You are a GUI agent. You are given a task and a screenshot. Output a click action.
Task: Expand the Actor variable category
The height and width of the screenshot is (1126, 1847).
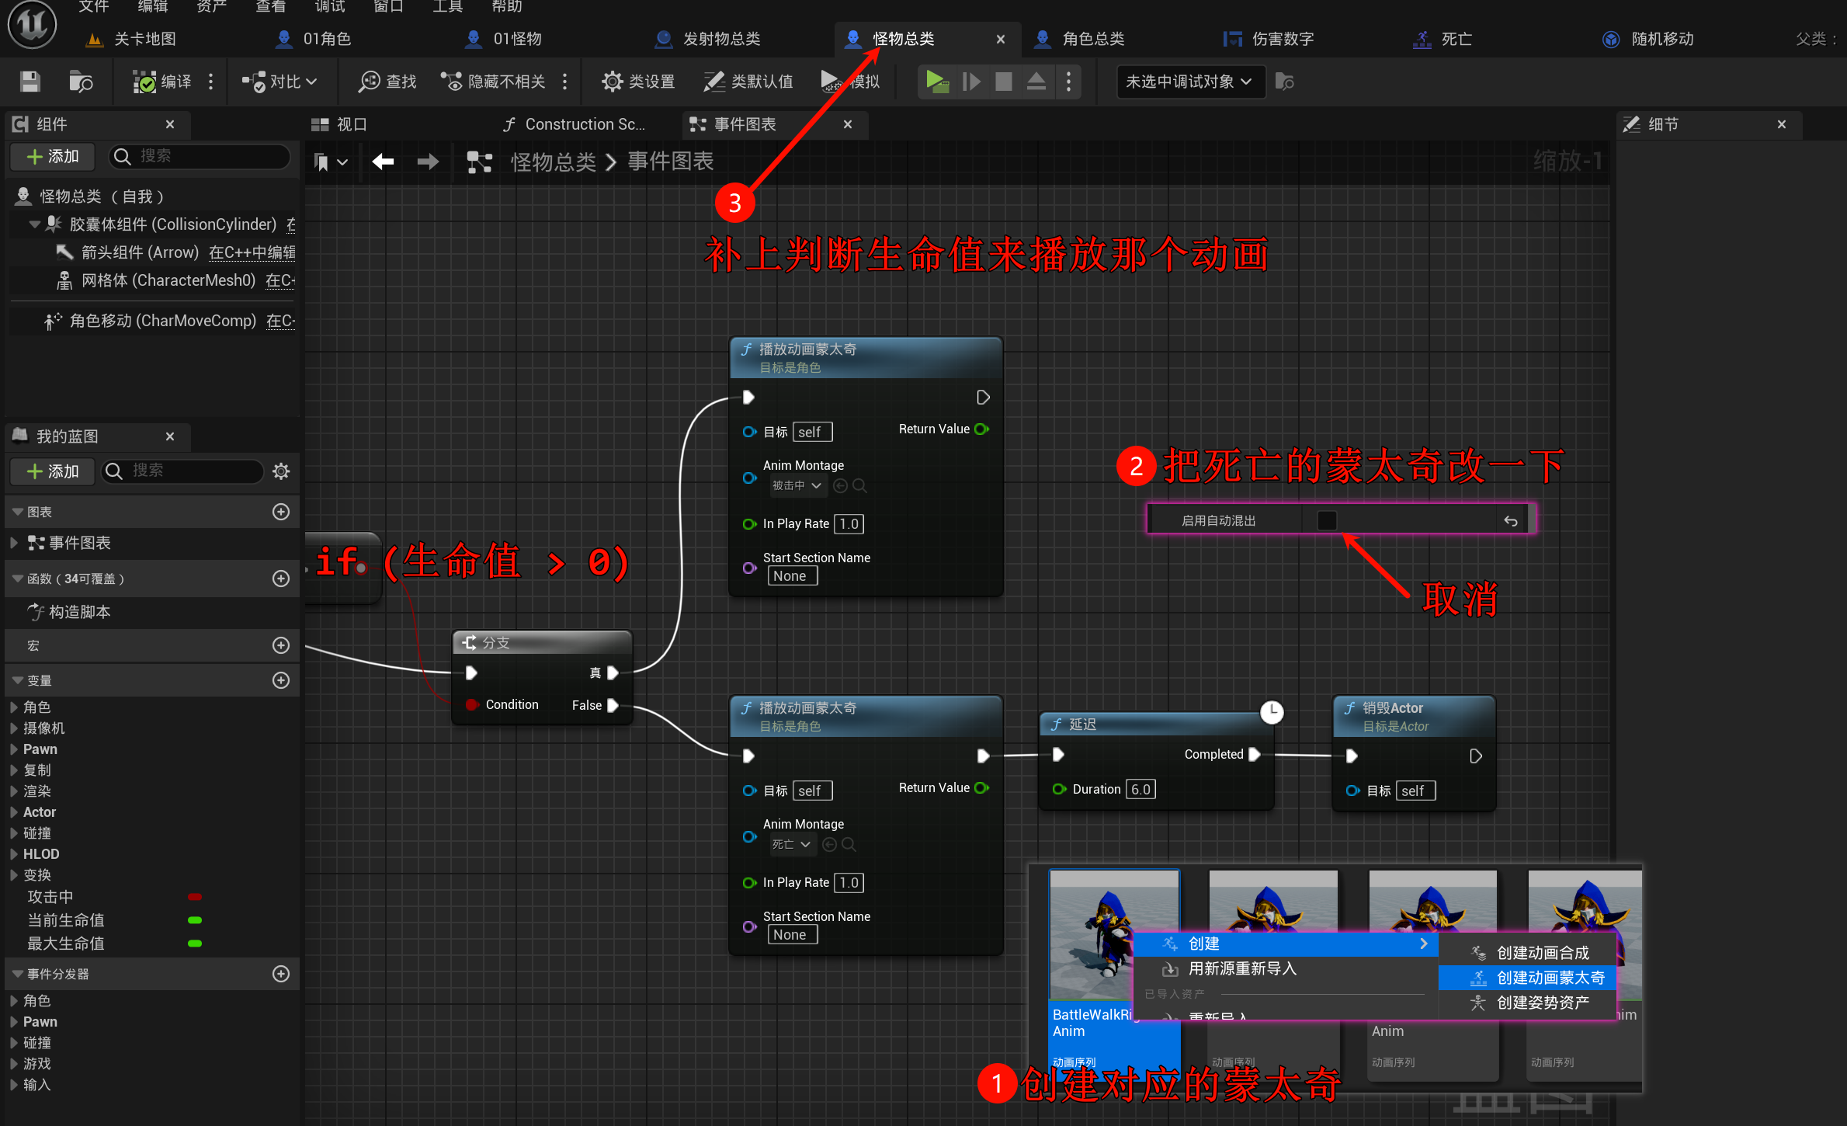click(14, 812)
